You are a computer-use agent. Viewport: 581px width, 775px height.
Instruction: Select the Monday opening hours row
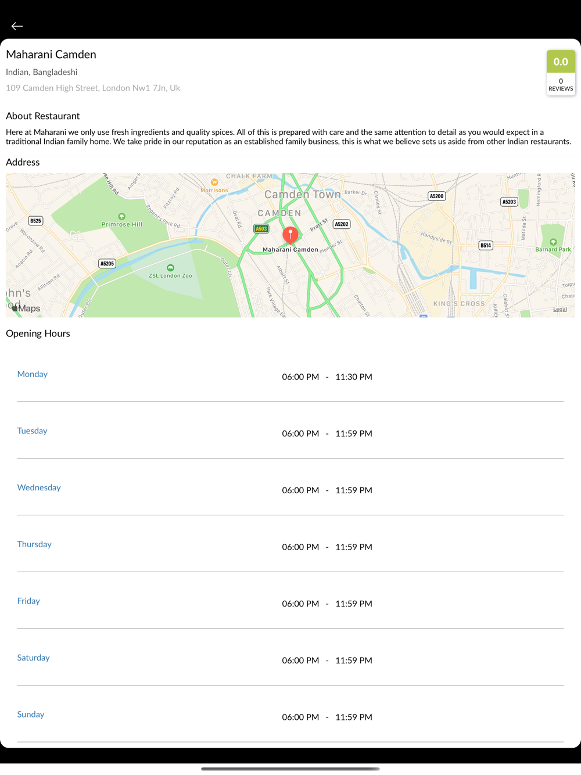tap(290, 375)
